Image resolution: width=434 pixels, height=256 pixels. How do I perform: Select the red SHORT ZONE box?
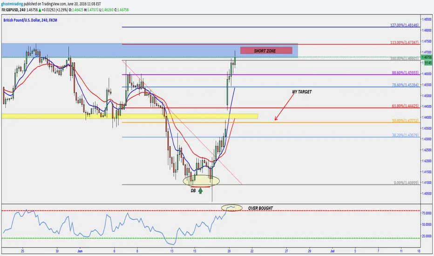coord(266,51)
